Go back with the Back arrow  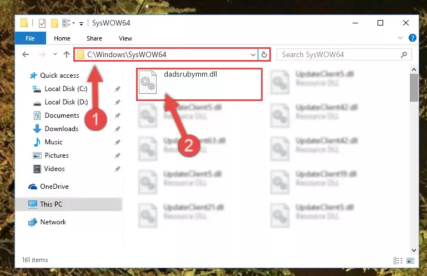tap(26, 54)
